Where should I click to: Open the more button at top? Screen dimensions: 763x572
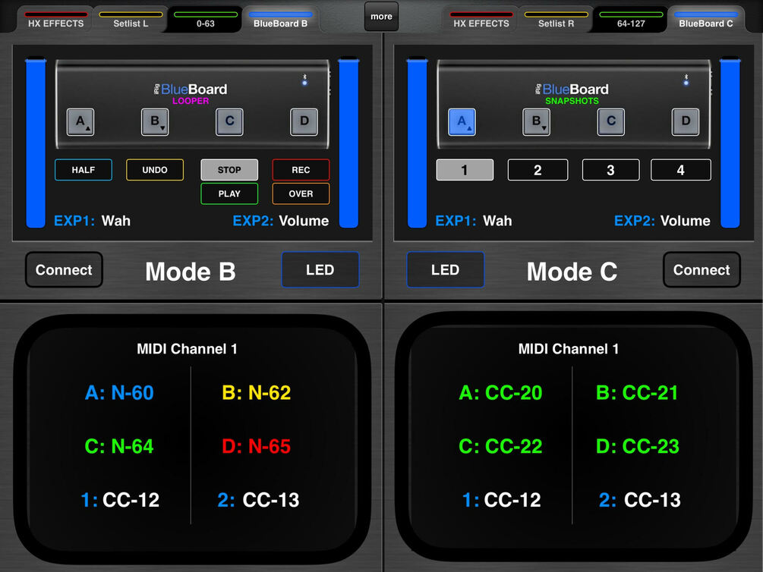381,17
